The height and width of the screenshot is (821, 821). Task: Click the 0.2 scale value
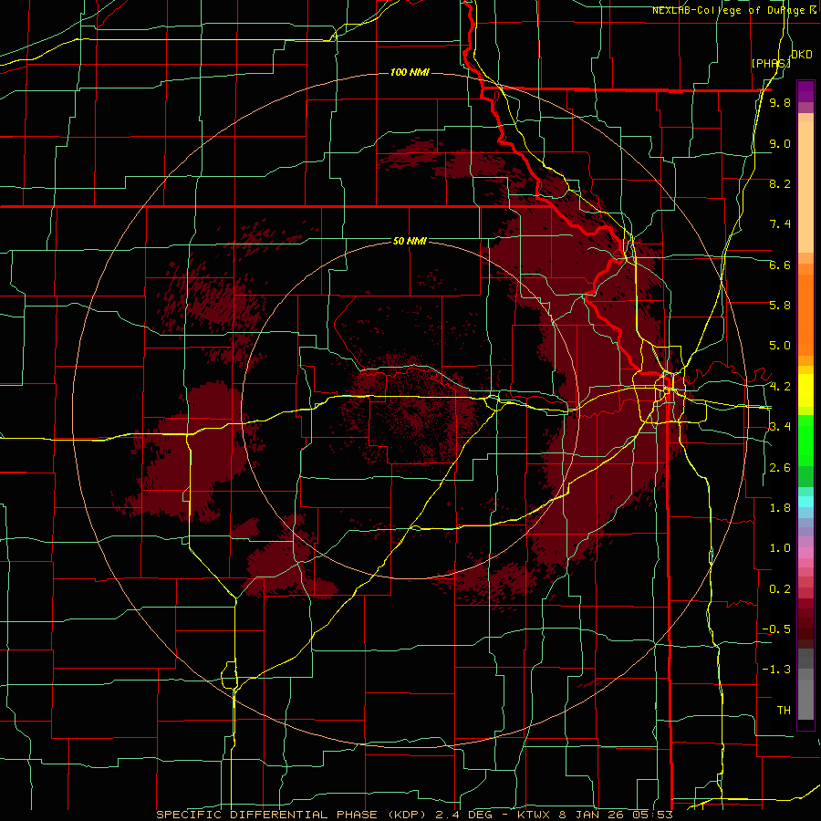coord(780,589)
